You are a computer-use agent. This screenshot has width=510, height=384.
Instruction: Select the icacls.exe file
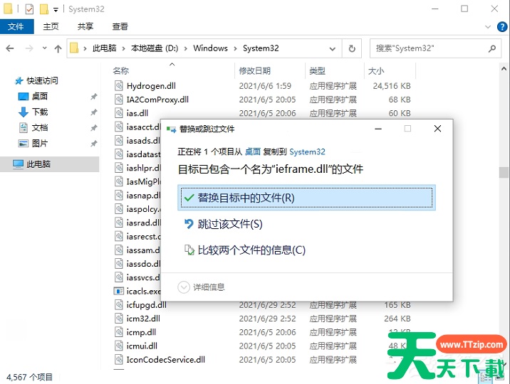tap(144, 291)
